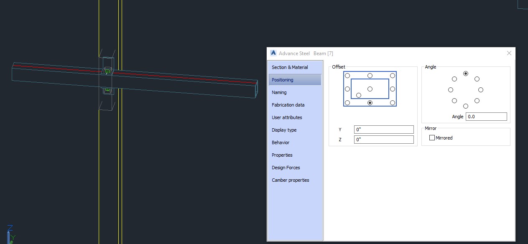Open Display type settings
528x244 pixels.
pos(284,130)
